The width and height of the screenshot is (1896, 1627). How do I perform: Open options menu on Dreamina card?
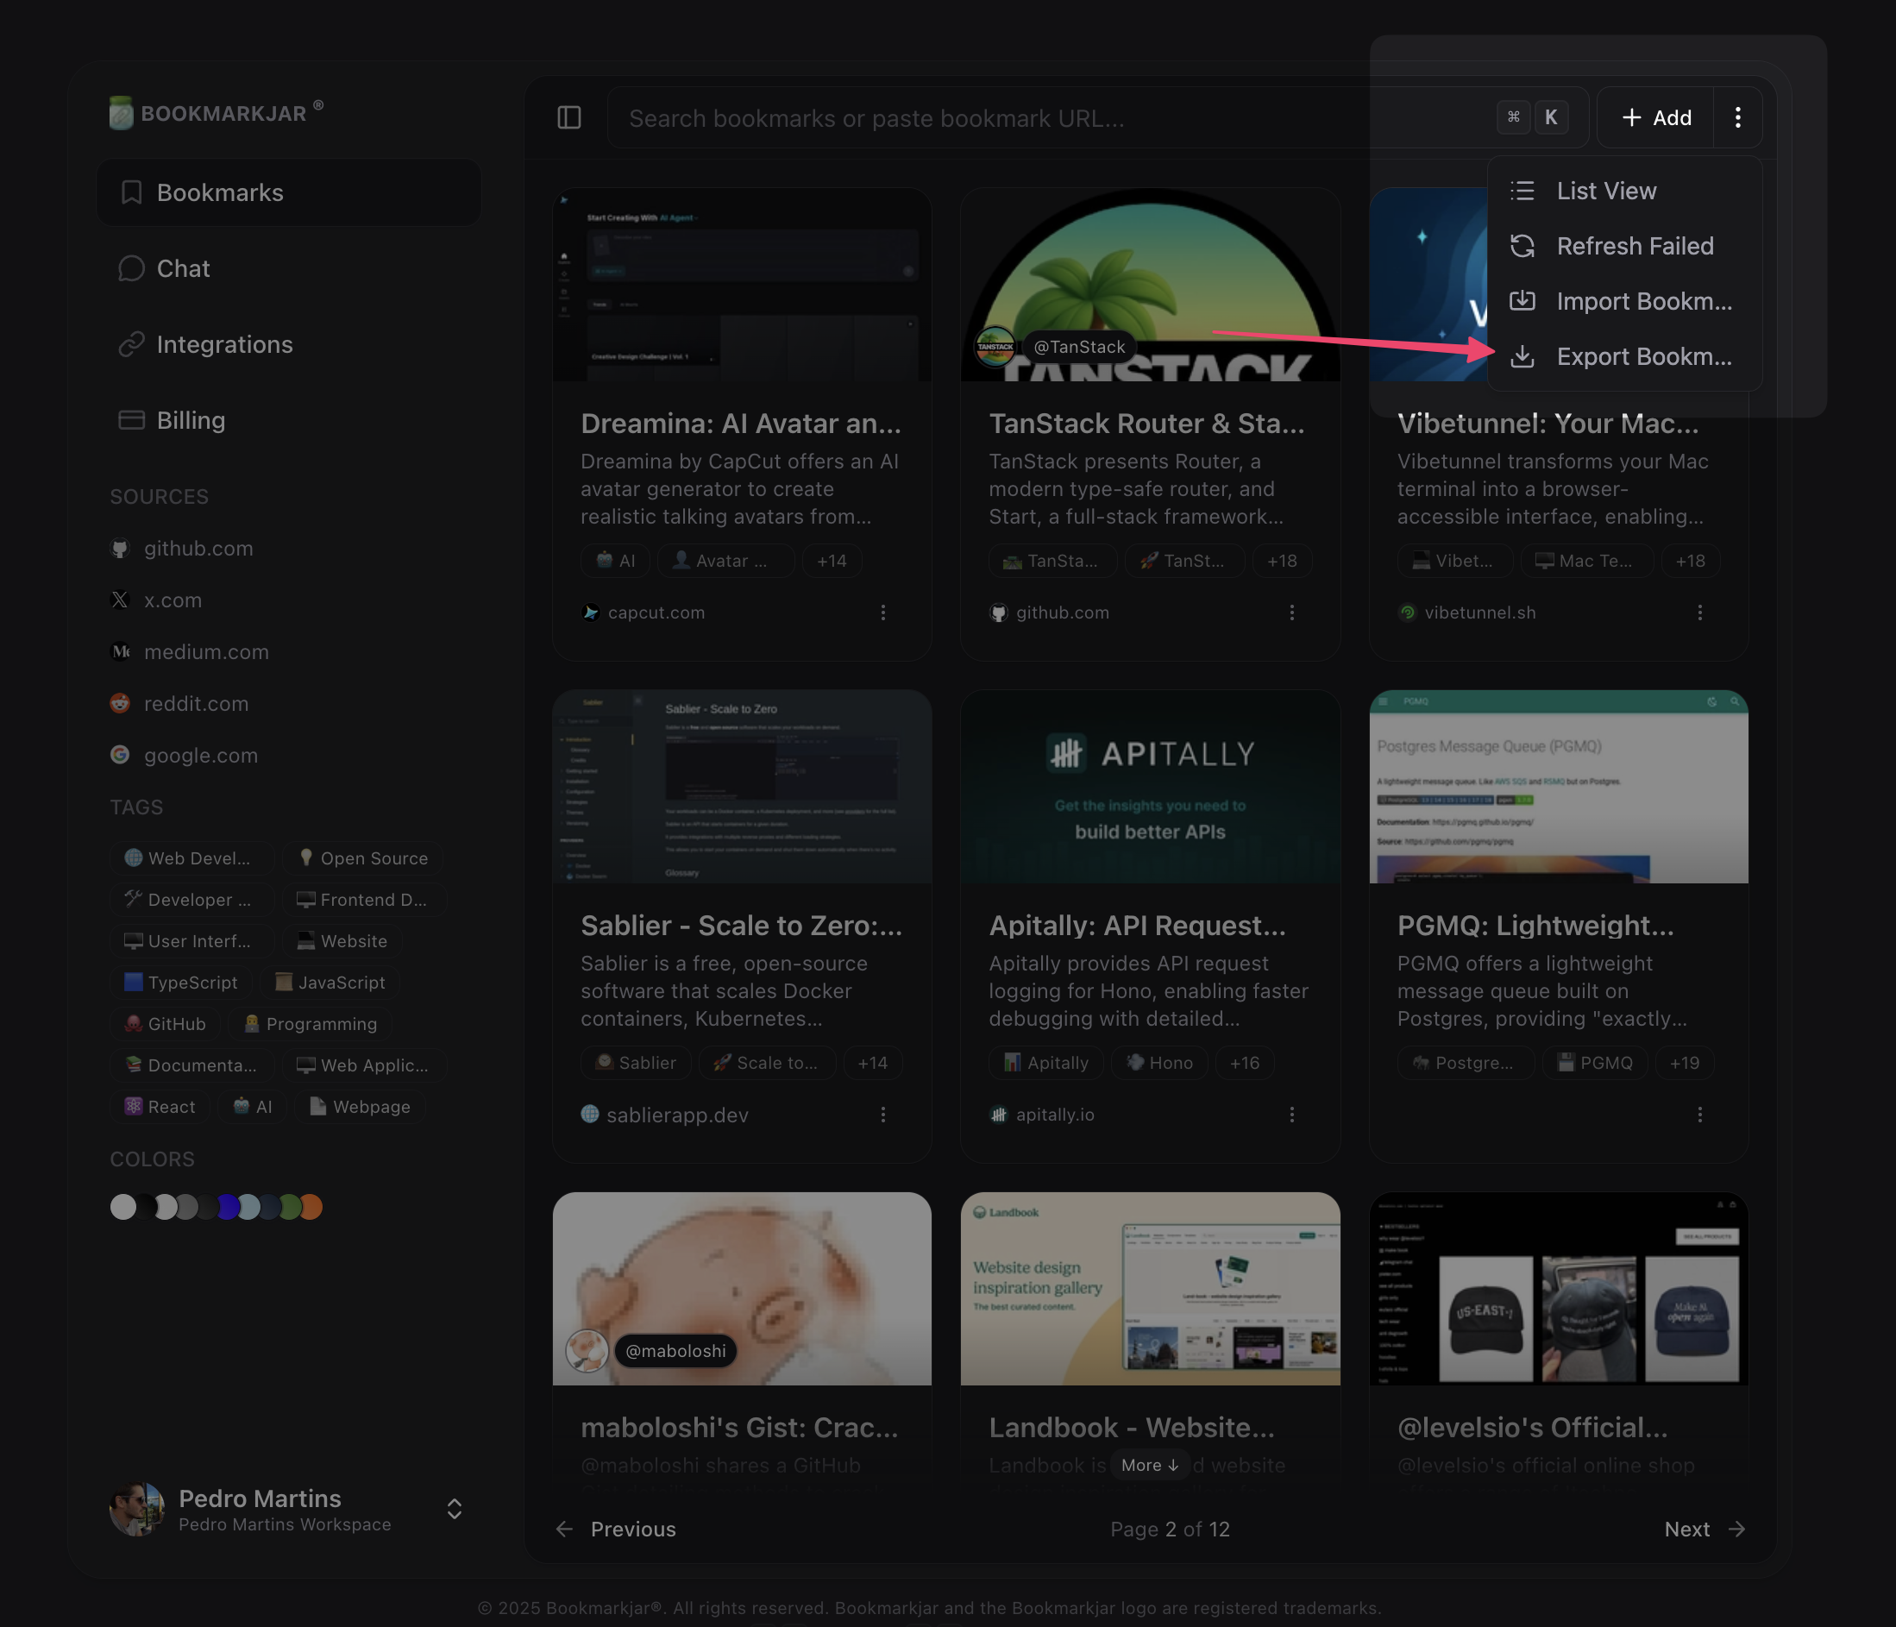point(883,612)
